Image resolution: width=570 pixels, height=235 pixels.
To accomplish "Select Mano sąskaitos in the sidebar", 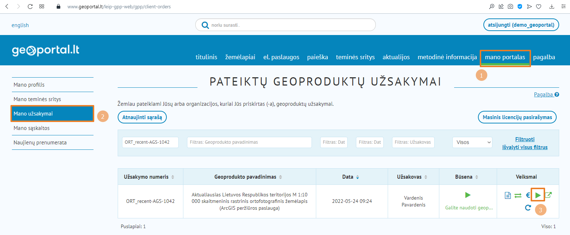I will (x=32, y=128).
